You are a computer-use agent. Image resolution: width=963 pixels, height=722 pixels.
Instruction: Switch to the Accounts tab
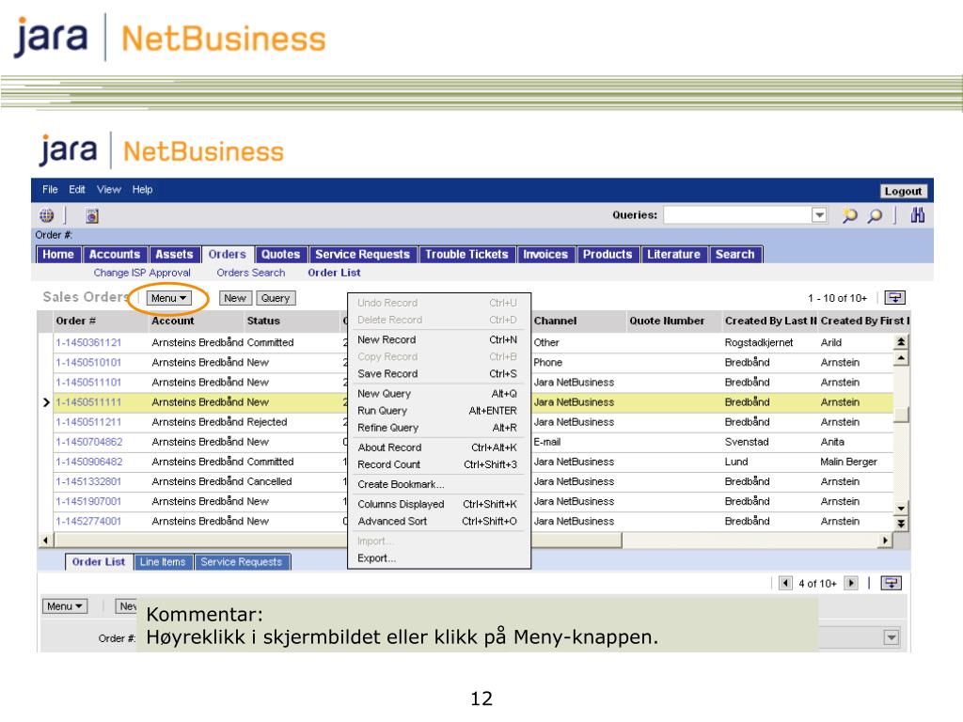[114, 254]
